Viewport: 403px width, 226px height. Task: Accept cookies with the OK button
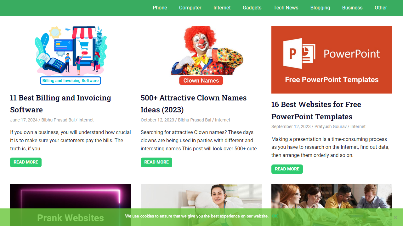point(275,216)
